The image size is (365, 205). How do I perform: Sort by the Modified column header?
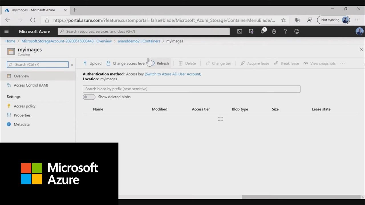(x=159, y=109)
